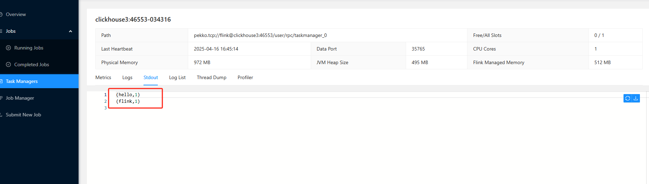Switch to the Metrics tab
The image size is (649, 184).
[x=103, y=77]
